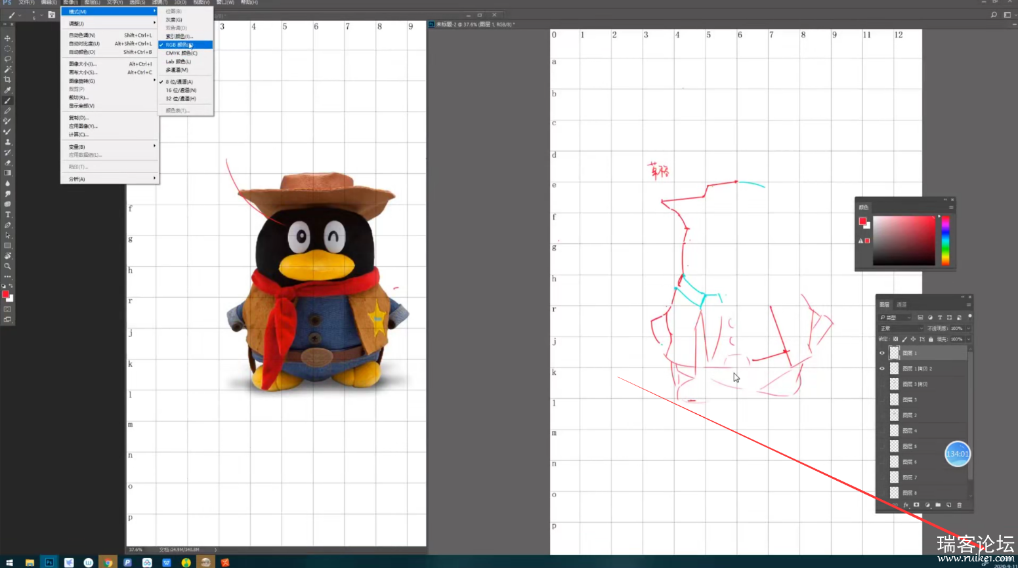Select the Move tool
The image size is (1018, 568).
click(x=8, y=38)
